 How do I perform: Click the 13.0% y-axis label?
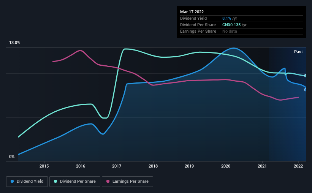pos(14,43)
